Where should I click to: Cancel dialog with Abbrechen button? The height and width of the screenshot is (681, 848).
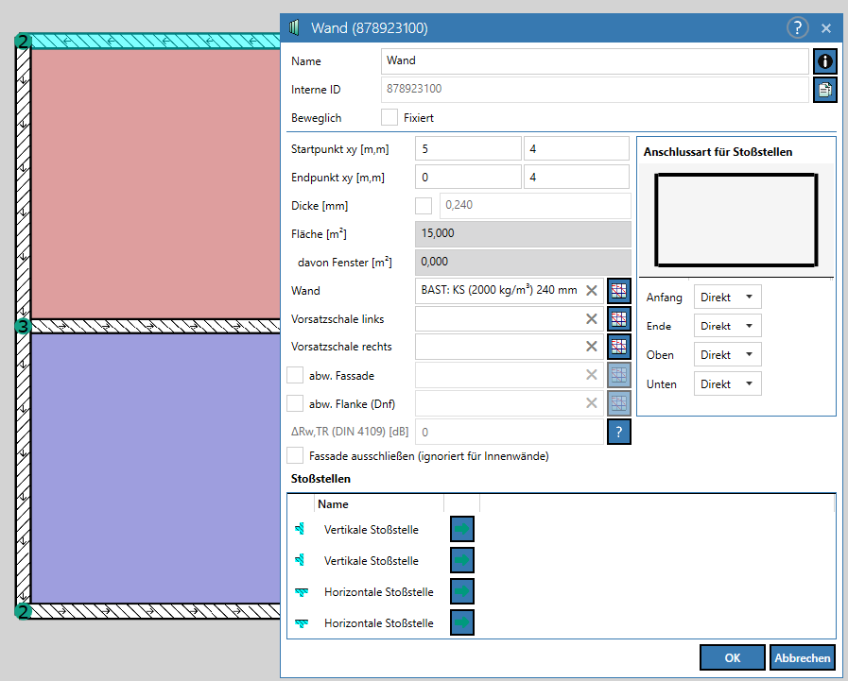pos(802,657)
